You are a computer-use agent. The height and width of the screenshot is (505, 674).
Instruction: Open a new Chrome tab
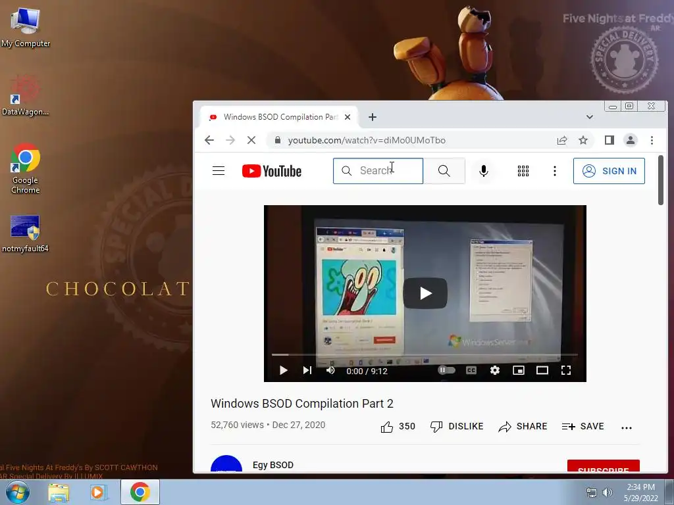[x=373, y=117]
